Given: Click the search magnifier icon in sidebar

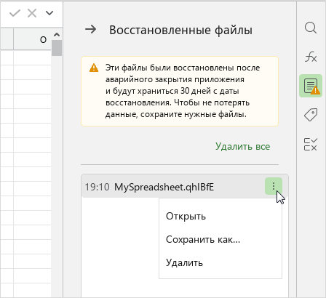Looking at the screenshot, I should pos(311,28).
